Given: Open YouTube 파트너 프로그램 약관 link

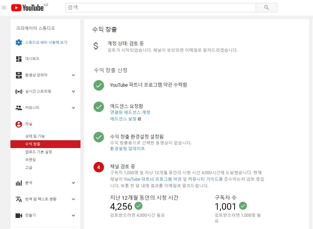Looking at the screenshot, I should [153, 179].
